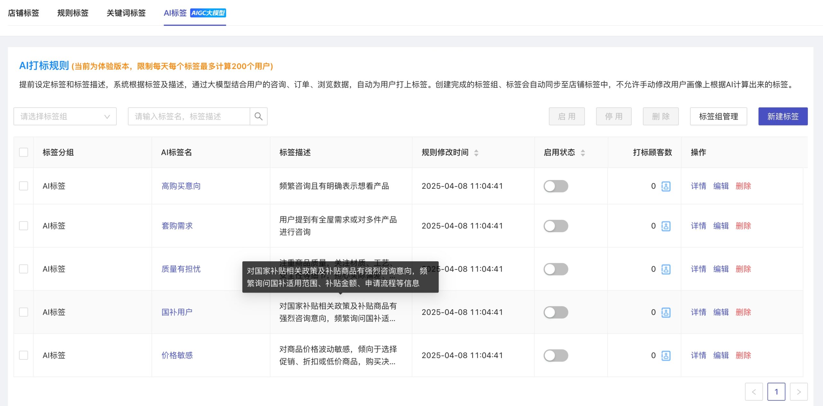The image size is (823, 406).
Task: Click the AIGC大模型 badge next to AI标签
Action: 209,13
